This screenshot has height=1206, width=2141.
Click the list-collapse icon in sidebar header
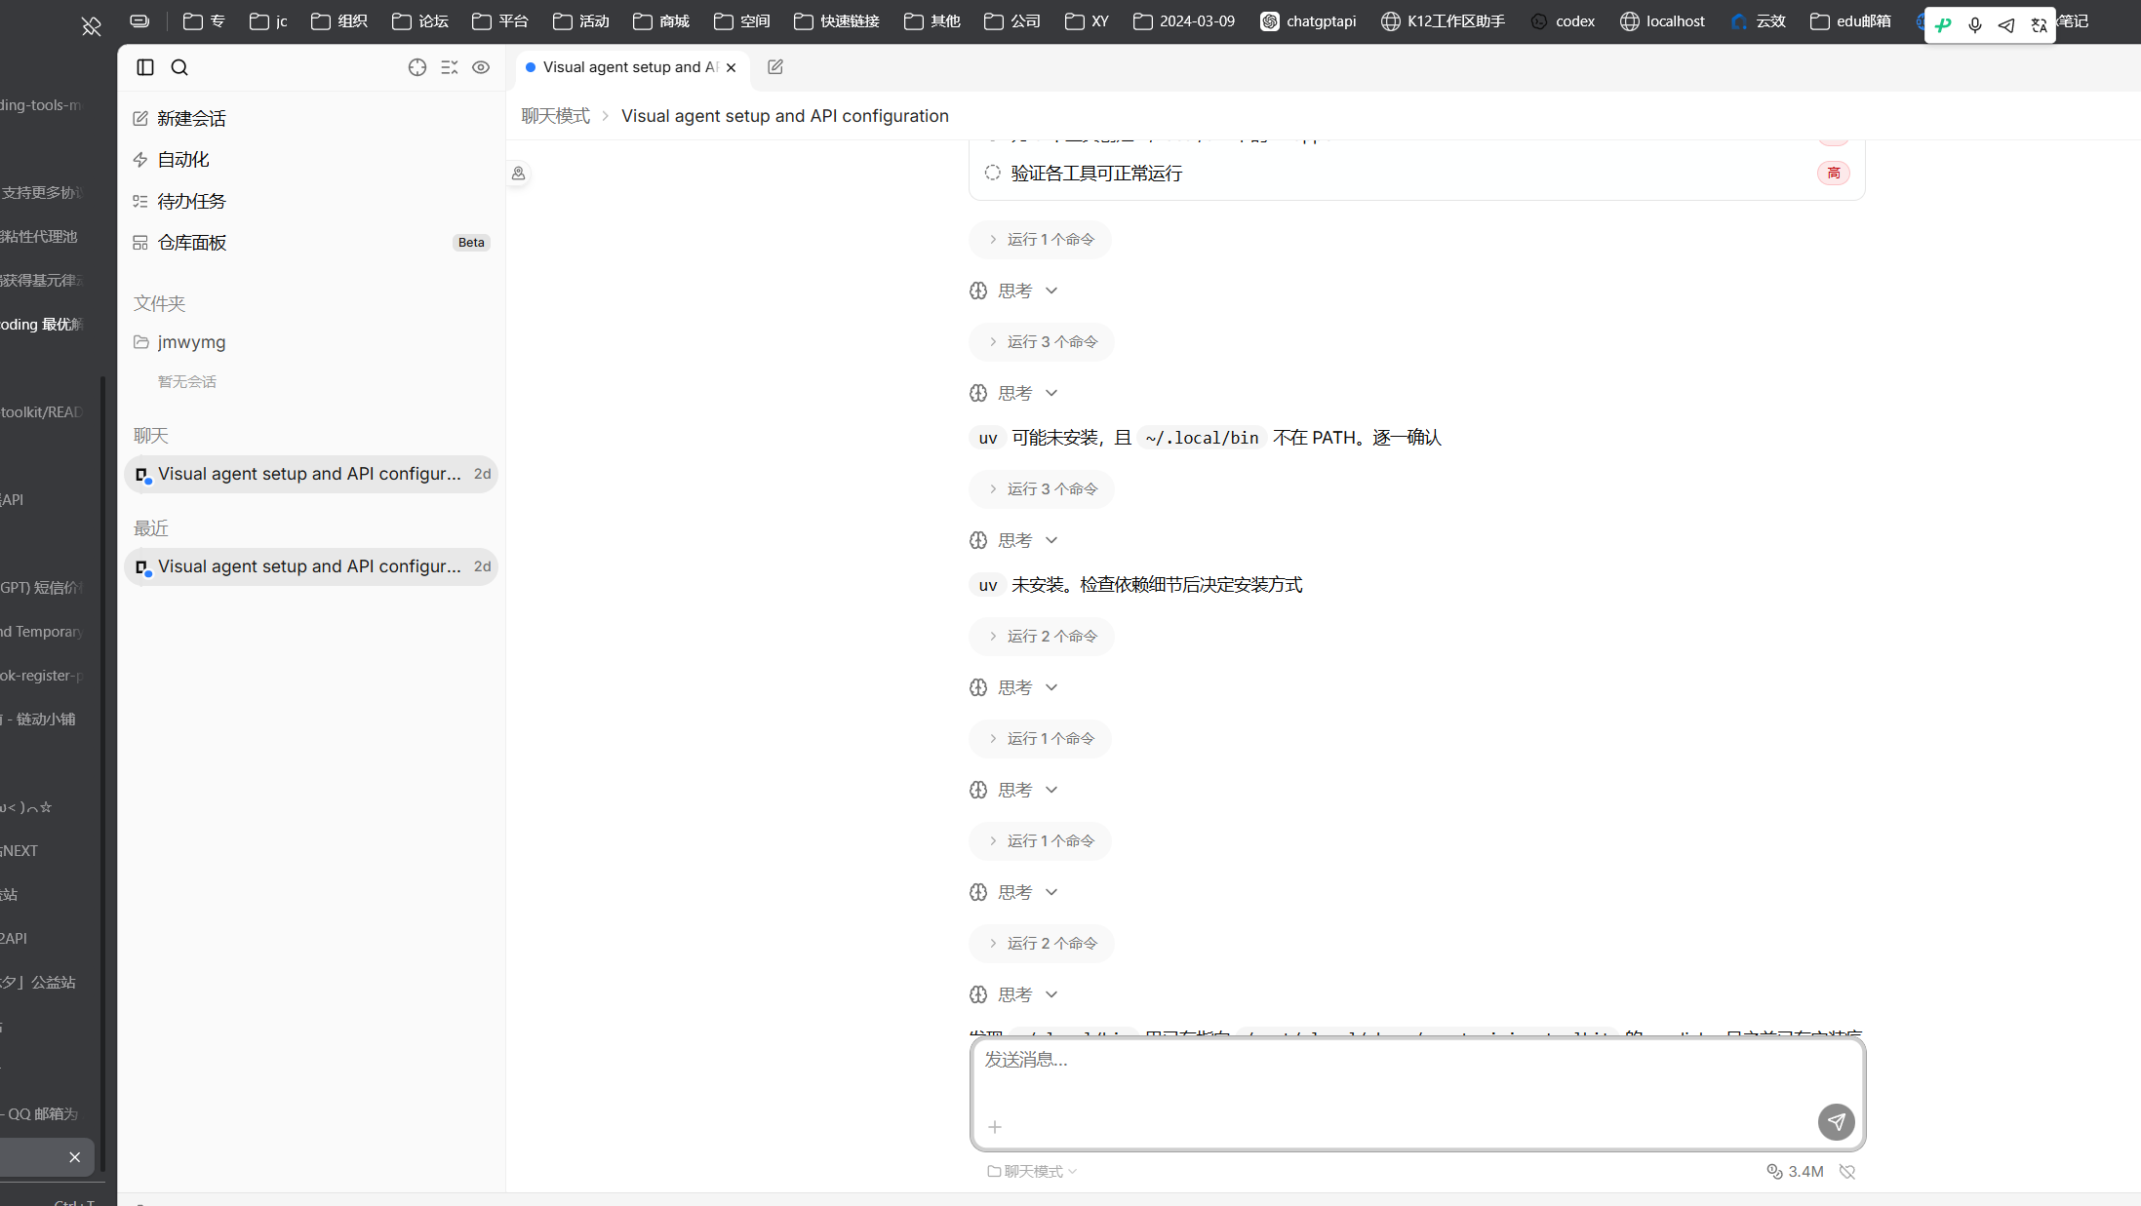450,67
